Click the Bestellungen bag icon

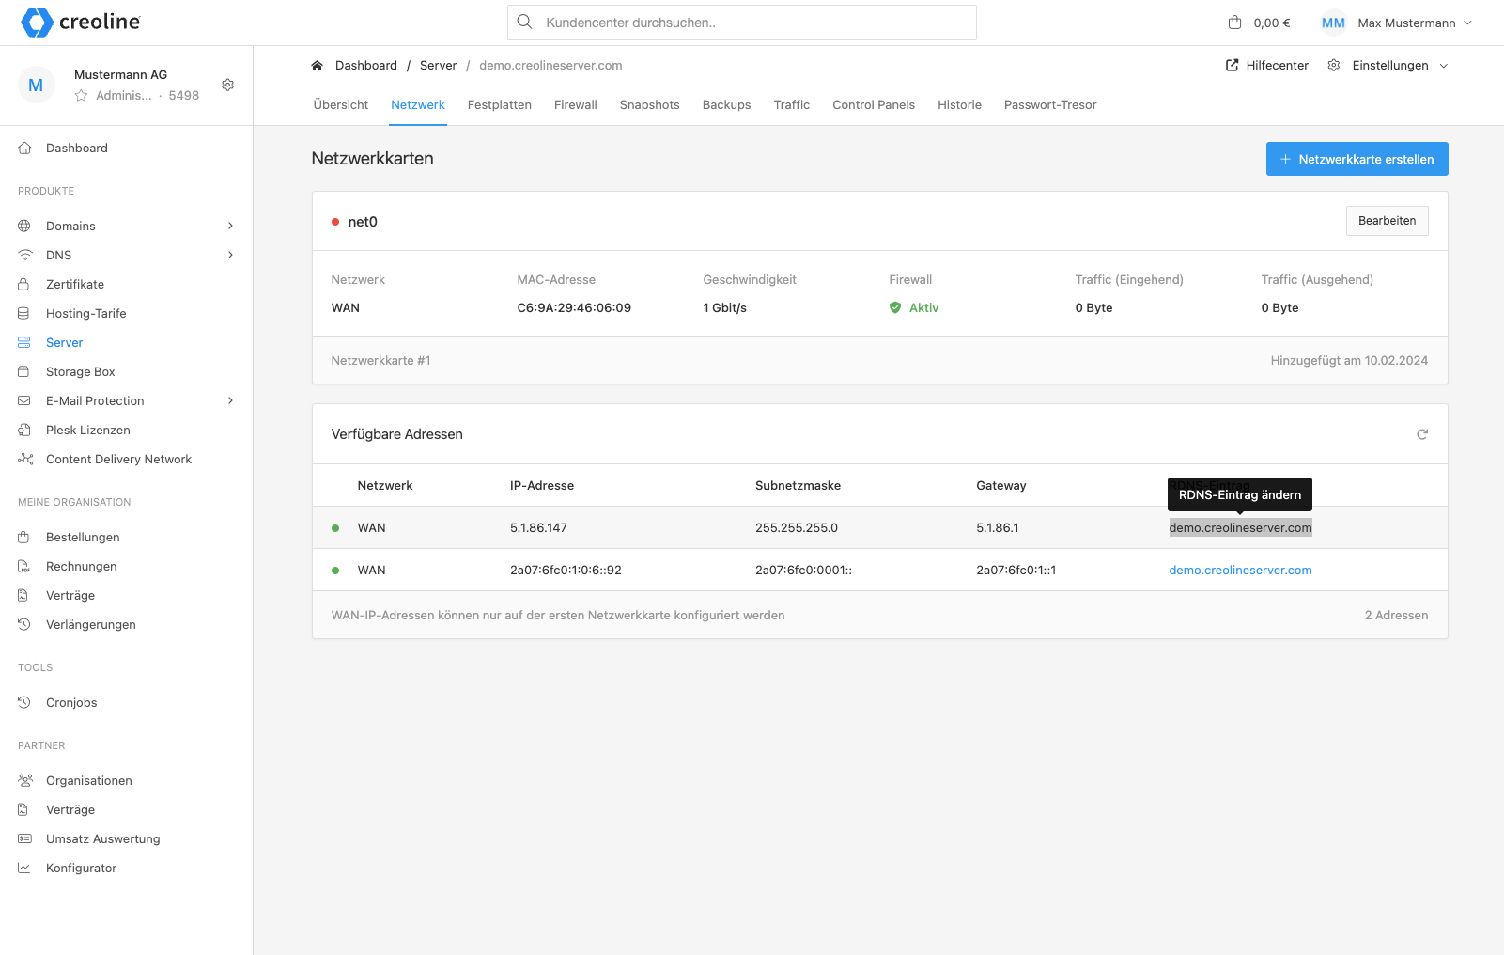(23, 537)
